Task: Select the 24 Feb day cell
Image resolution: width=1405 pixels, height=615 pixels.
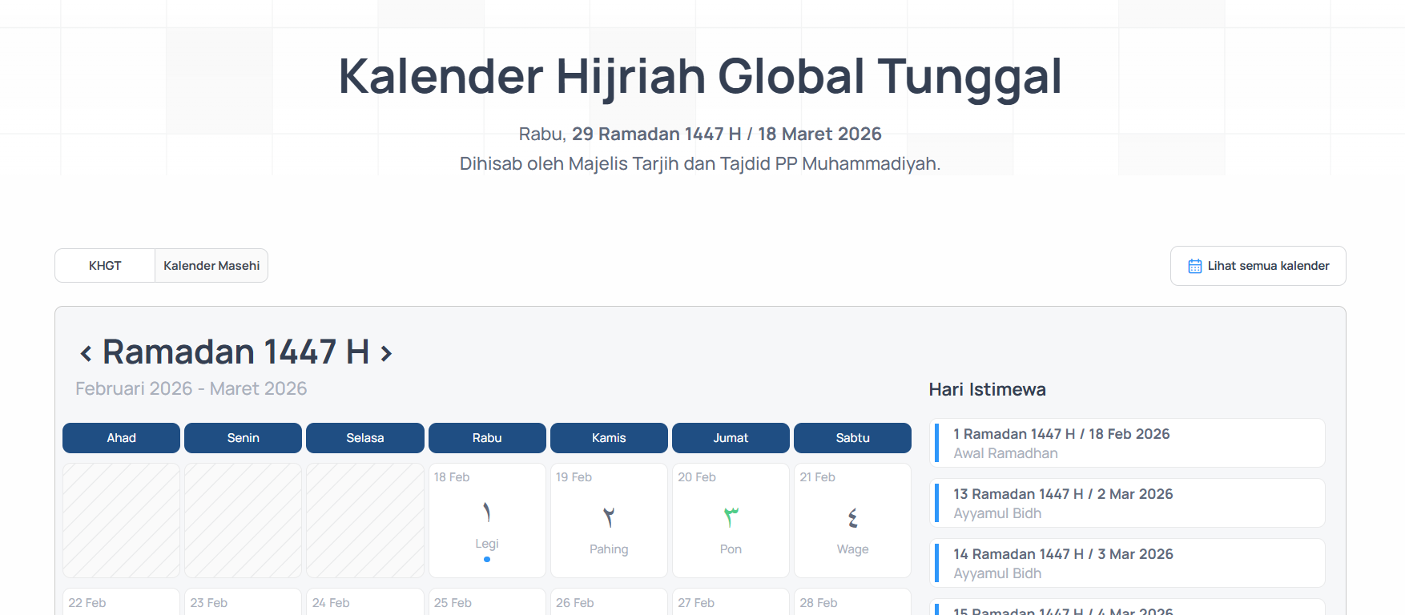Action: pyautogui.click(x=365, y=602)
